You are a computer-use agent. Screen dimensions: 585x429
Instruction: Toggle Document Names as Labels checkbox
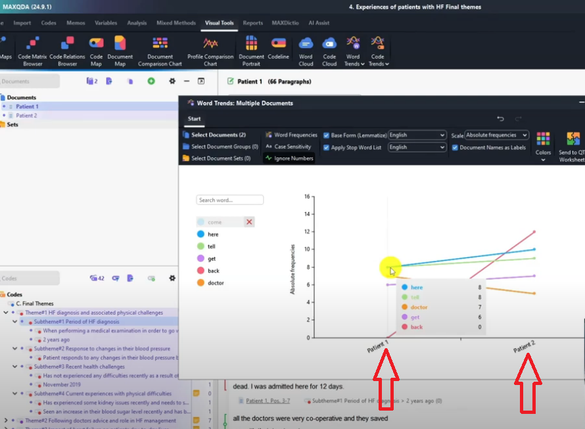[x=455, y=147]
